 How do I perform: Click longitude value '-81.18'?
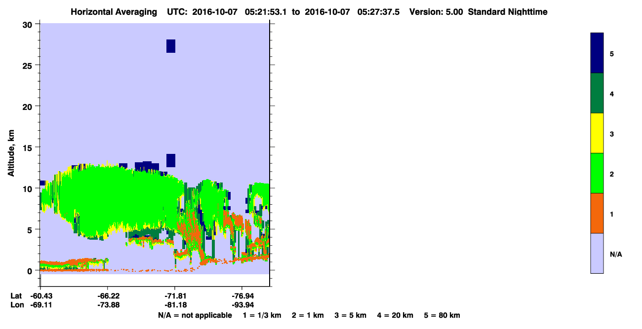click(x=175, y=305)
